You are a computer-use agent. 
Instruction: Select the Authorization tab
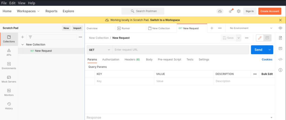(x=111, y=59)
